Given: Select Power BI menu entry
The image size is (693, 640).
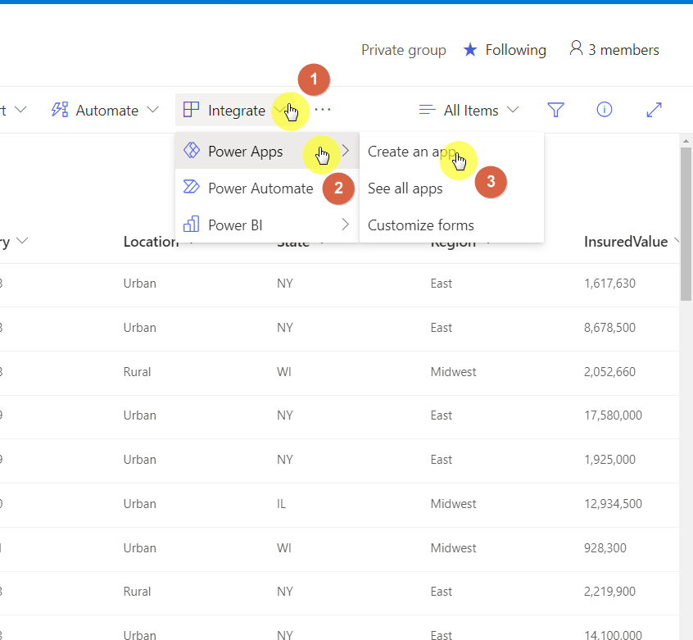Looking at the screenshot, I should pos(267,225).
